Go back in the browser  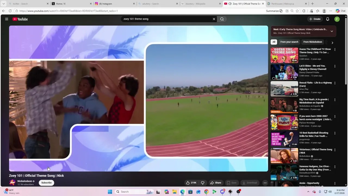[x=3, y=11]
